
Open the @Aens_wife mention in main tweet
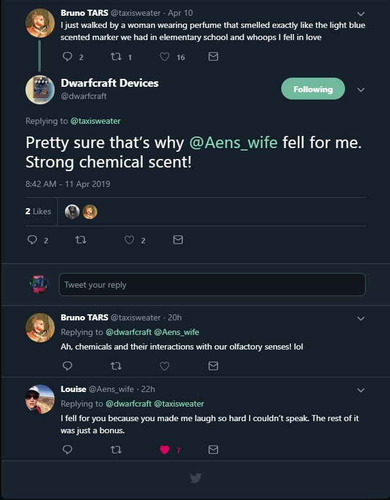233,143
